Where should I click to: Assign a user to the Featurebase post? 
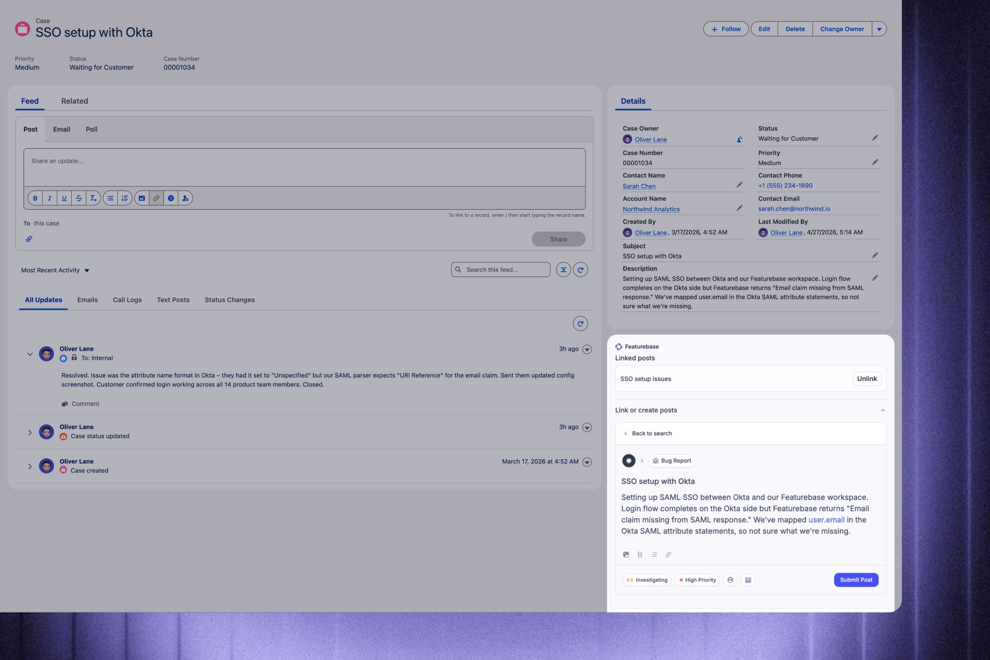point(730,580)
